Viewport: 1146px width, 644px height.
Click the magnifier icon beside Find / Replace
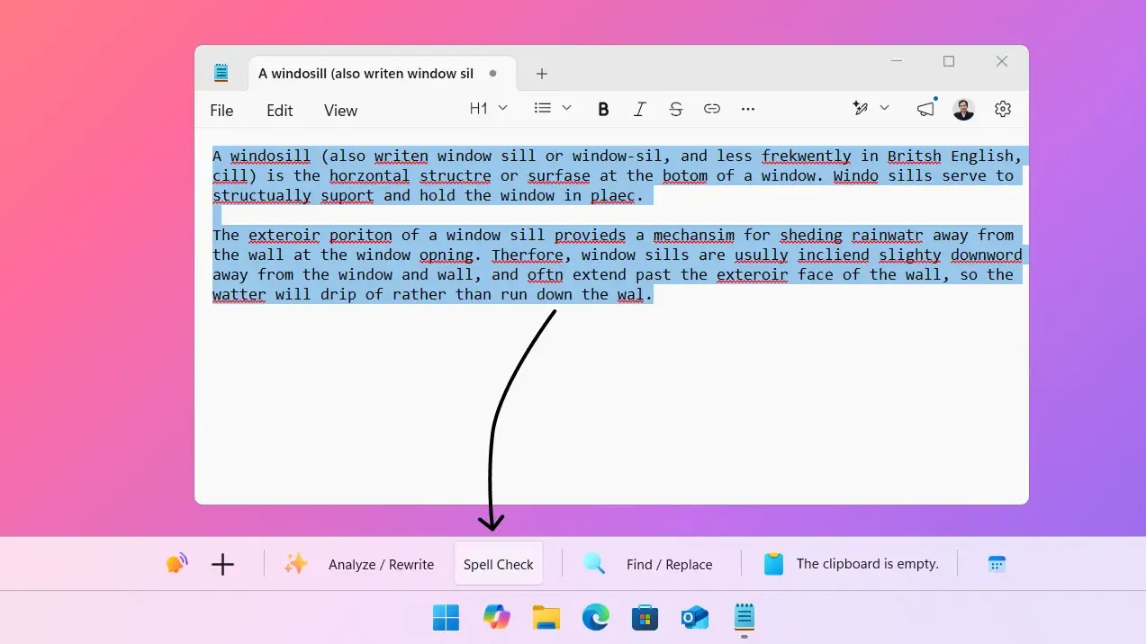pyautogui.click(x=594, y=564)
